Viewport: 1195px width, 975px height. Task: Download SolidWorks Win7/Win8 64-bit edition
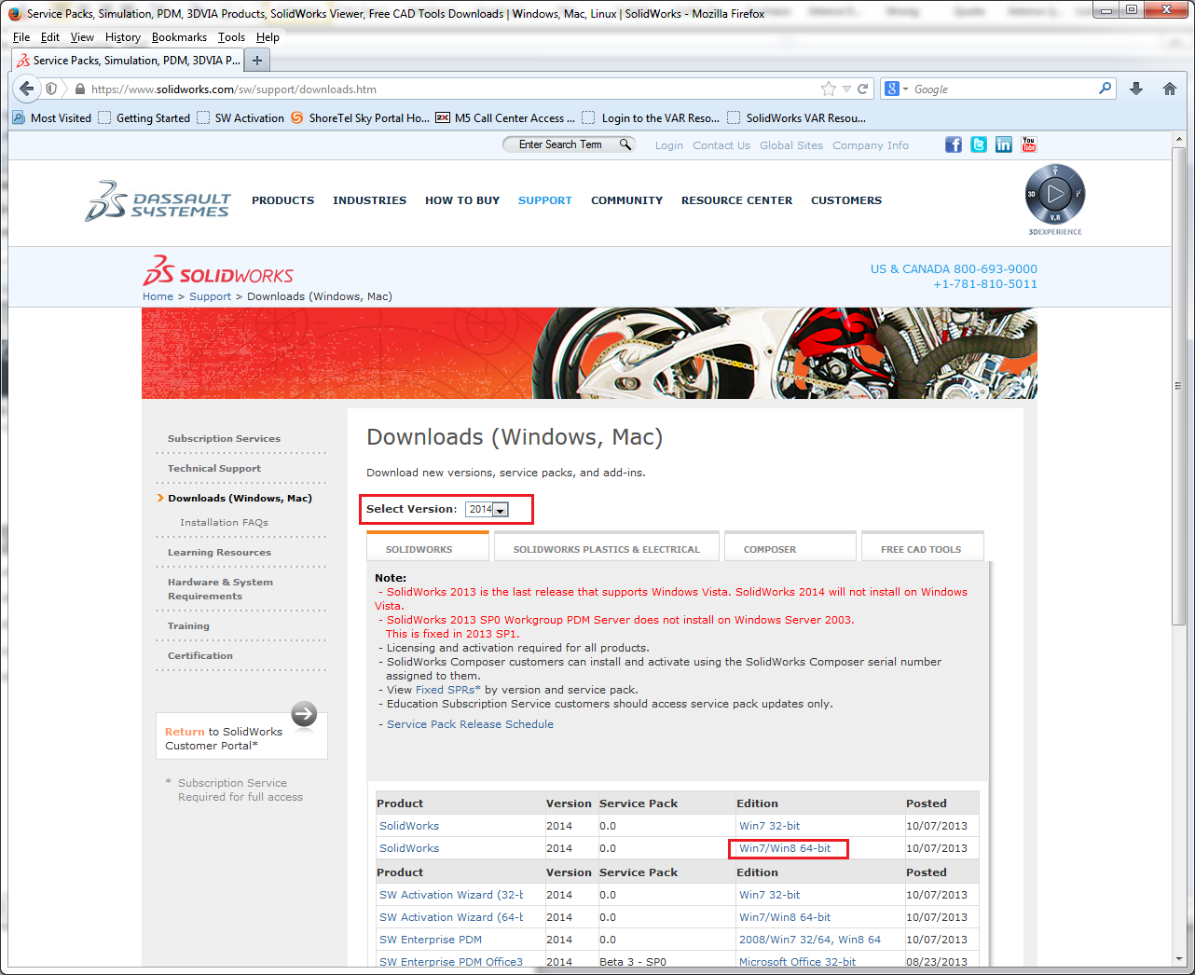click(x=785, y=848)
